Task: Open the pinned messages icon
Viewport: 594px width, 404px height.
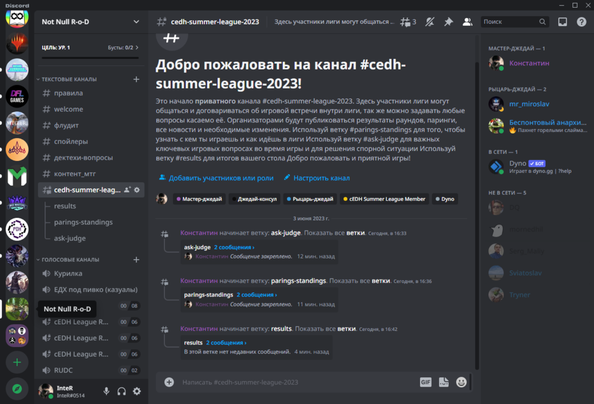Action: point(448,21)
